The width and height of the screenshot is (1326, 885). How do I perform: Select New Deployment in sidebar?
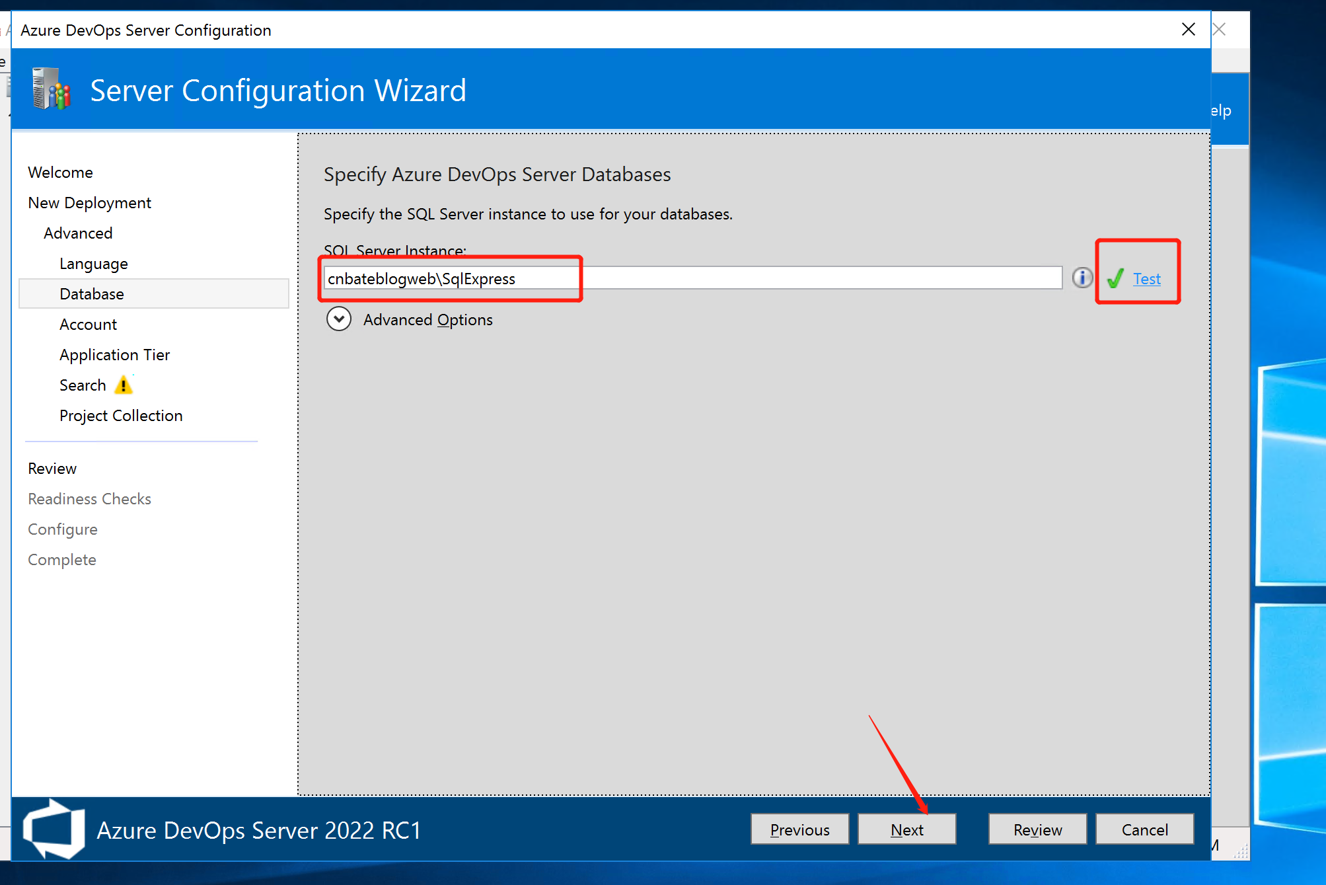coord(89,203)
